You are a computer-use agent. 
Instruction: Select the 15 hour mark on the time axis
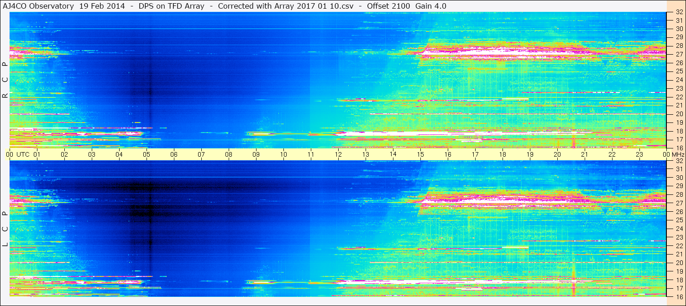click(x=420, y=154)
